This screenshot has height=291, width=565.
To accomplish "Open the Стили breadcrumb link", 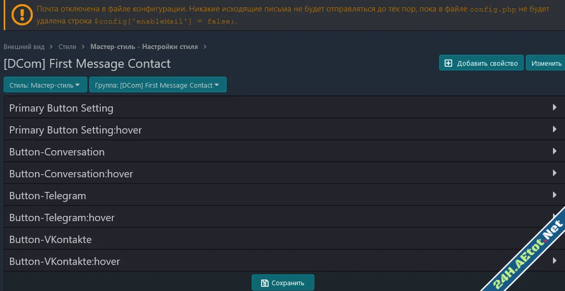I will coord(67,46).
